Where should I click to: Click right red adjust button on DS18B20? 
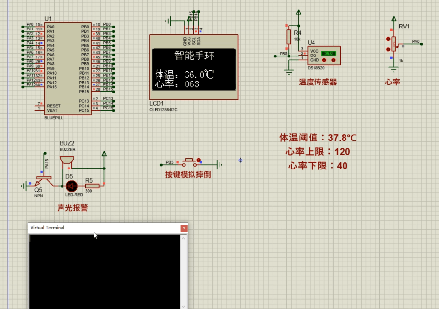coord(334,60)
